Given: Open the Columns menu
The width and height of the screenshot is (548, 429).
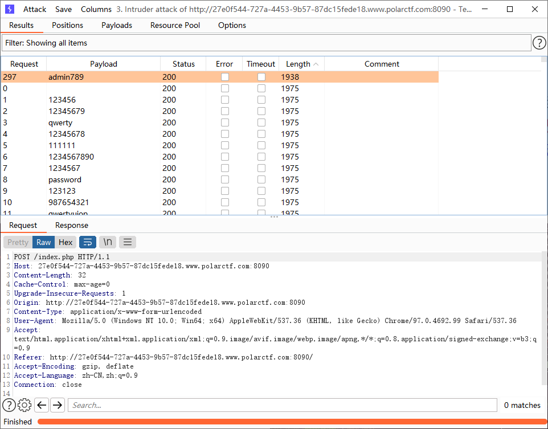Looking at the screenshot, I should pyautogui.click(x=96, y=9).
